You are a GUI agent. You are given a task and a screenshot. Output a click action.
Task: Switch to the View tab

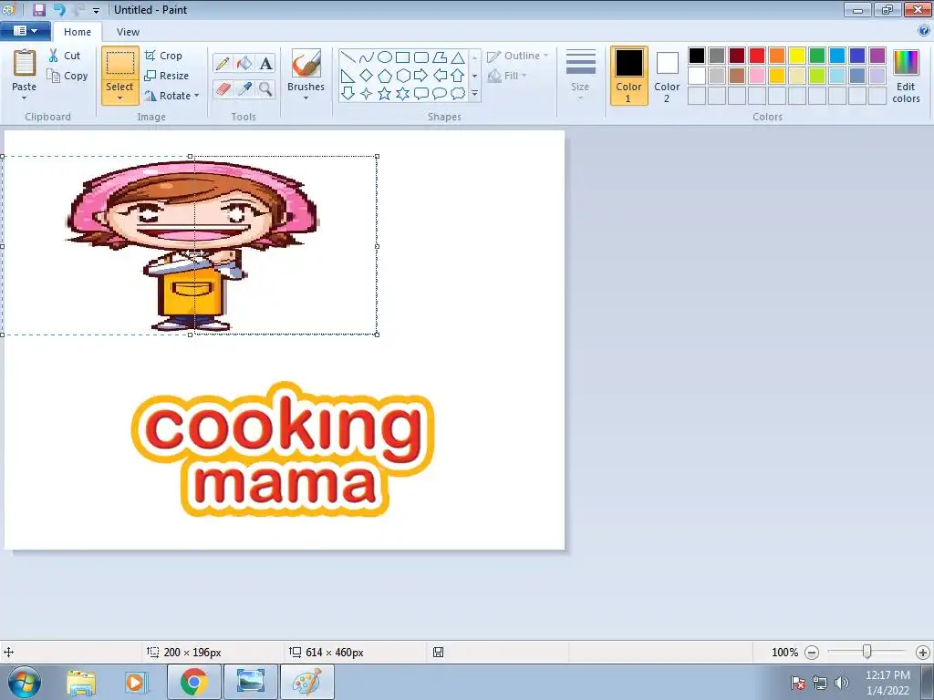[x=128, y=32]
